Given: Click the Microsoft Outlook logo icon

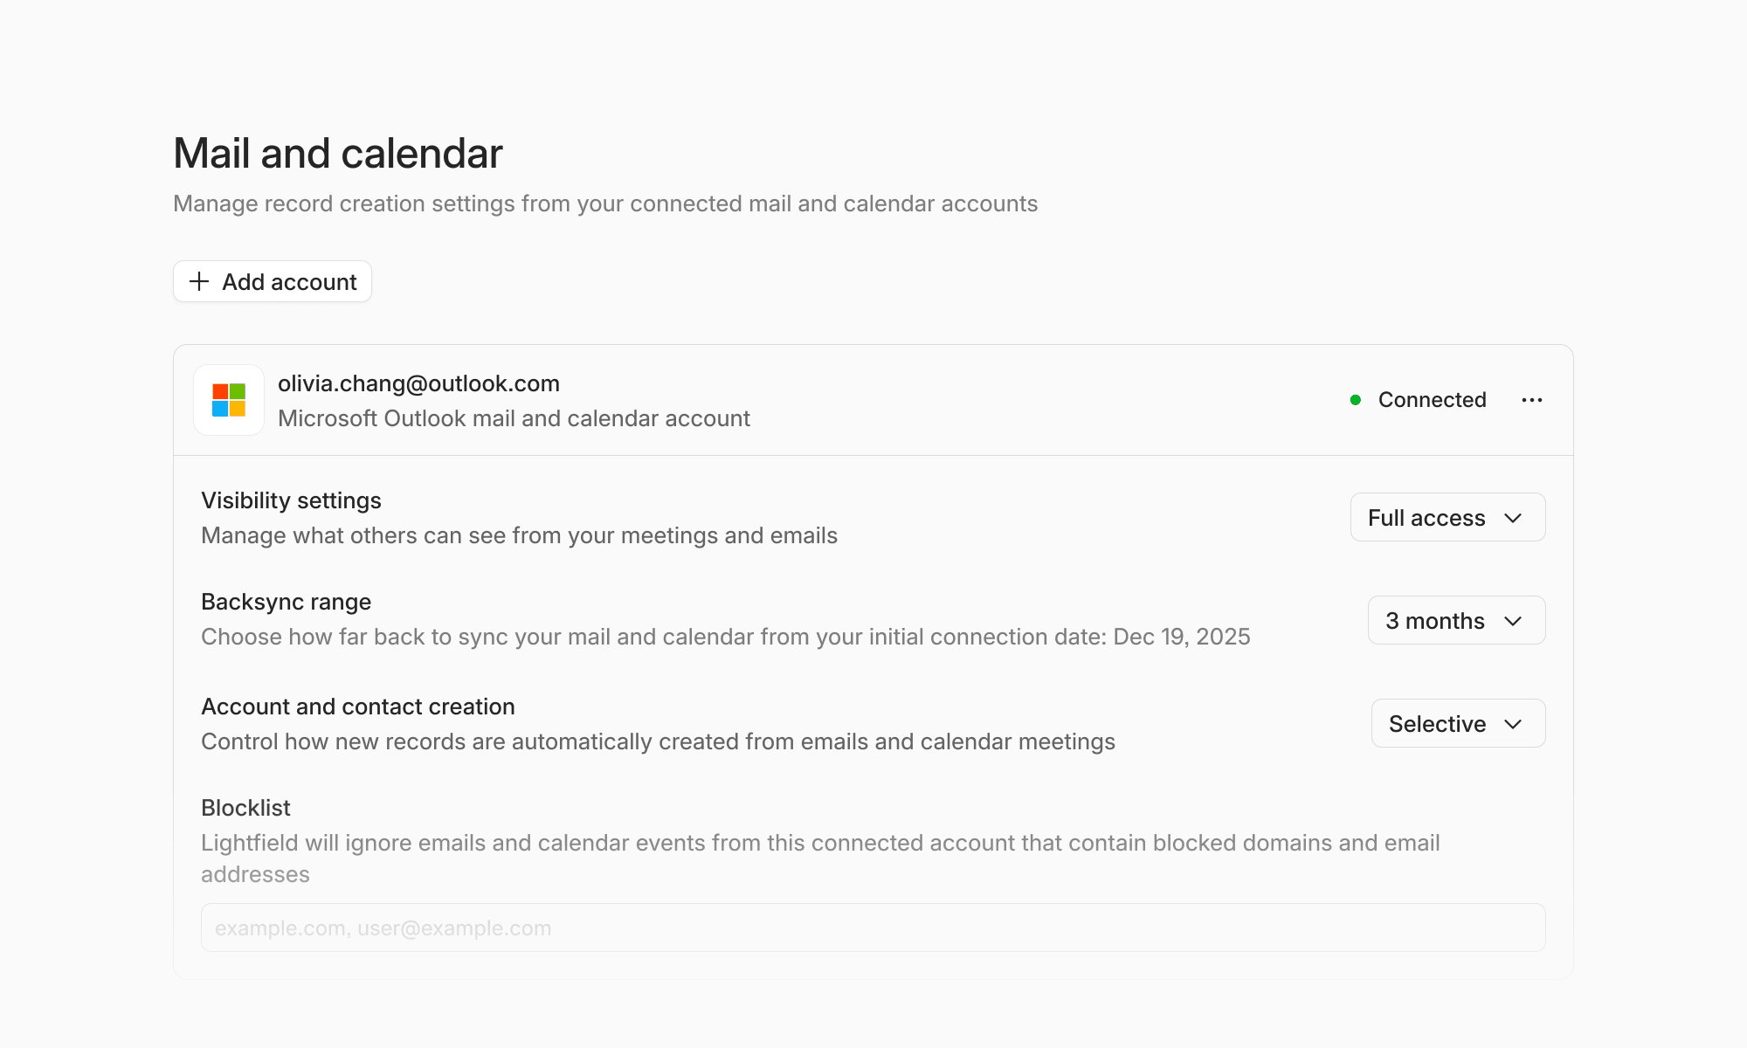Looking at the screenshot, I should tap(229, 400).
